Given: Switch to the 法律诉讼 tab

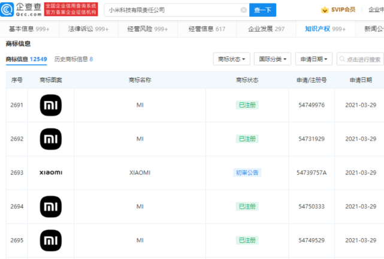Looking at the screenshot, I should 88,29.
